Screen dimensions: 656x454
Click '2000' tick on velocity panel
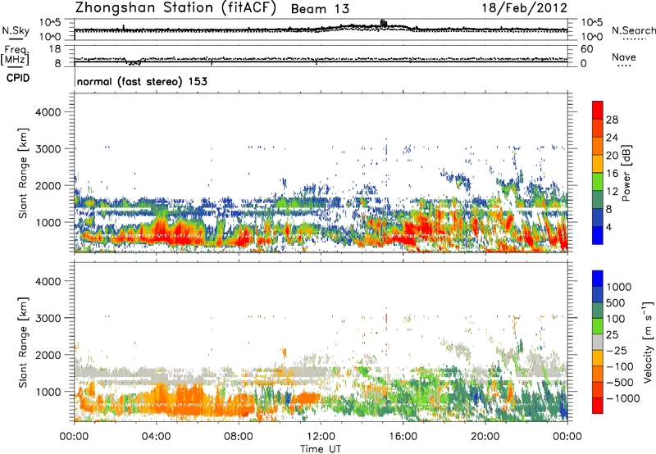[48, 355]
